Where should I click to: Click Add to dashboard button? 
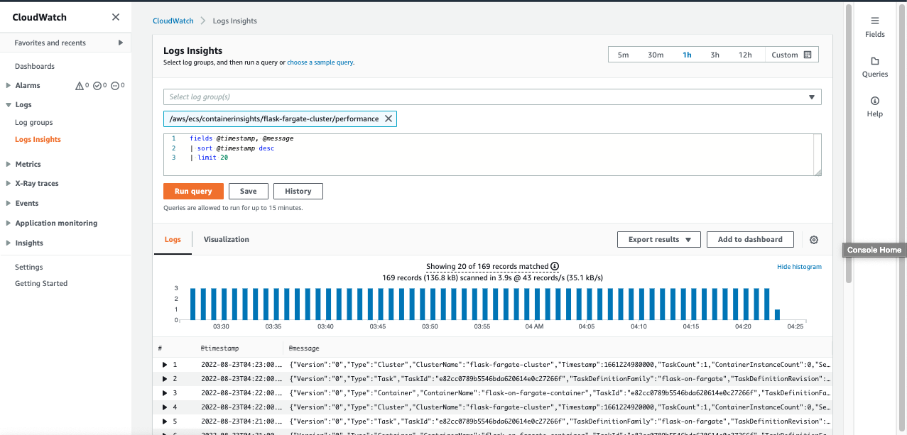[x=750, y=240]
